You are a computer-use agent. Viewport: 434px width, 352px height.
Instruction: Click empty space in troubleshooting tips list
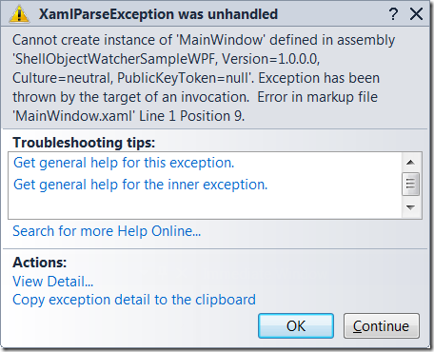point(205,206)
